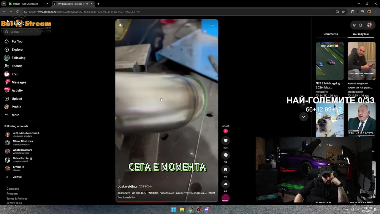Open the video three-dot options menu
Viewport: 380px width, 214px height.
[212, 25]
